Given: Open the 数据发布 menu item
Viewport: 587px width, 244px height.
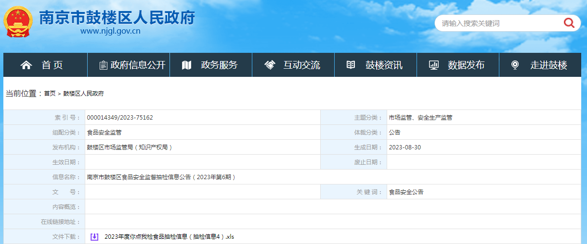Looking at the screenshot, I should (x=458, y=65).
